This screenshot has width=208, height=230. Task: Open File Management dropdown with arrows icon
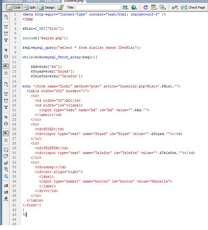click(126, 7)
